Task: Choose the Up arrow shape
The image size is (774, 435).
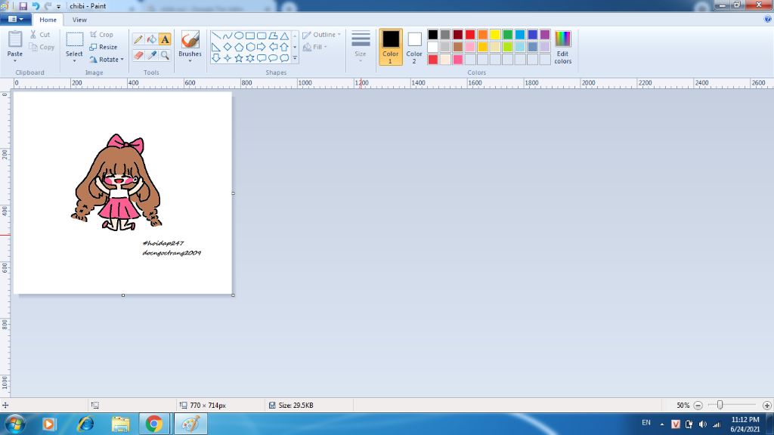Action: [284, 47]
